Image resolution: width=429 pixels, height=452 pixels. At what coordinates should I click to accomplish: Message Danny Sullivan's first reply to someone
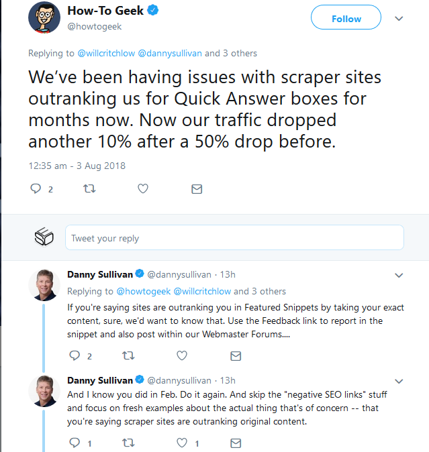pyautogui.click(x=236, y=355)
